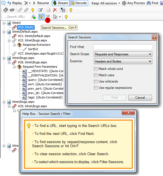Click Cancel in Search Sessions dialog

[x=140, y=98]
